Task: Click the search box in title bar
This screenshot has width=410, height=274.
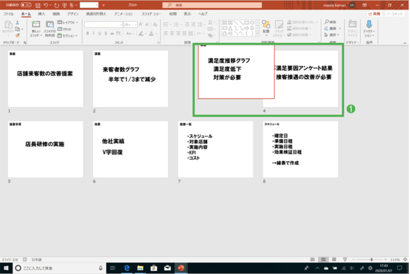Action: (x=212, y=5)
